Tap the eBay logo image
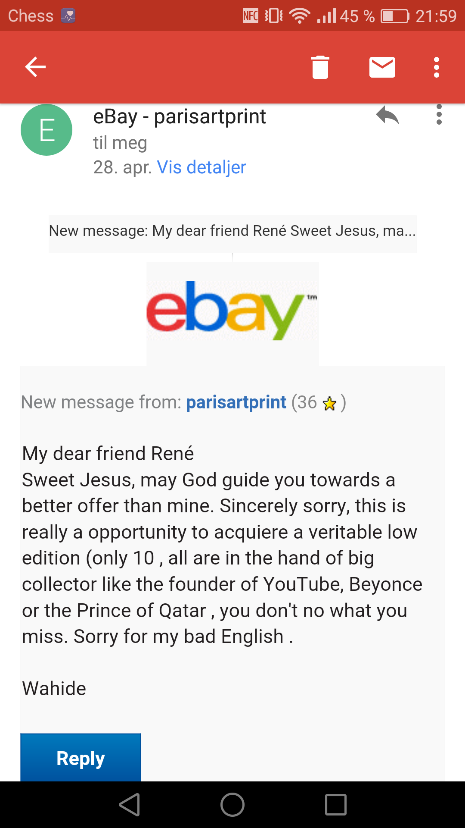The image size is (465, 828). pos(232,311)
